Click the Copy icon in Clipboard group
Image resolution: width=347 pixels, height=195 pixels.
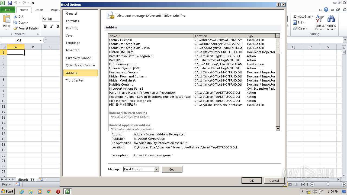(x=15, y=22)
